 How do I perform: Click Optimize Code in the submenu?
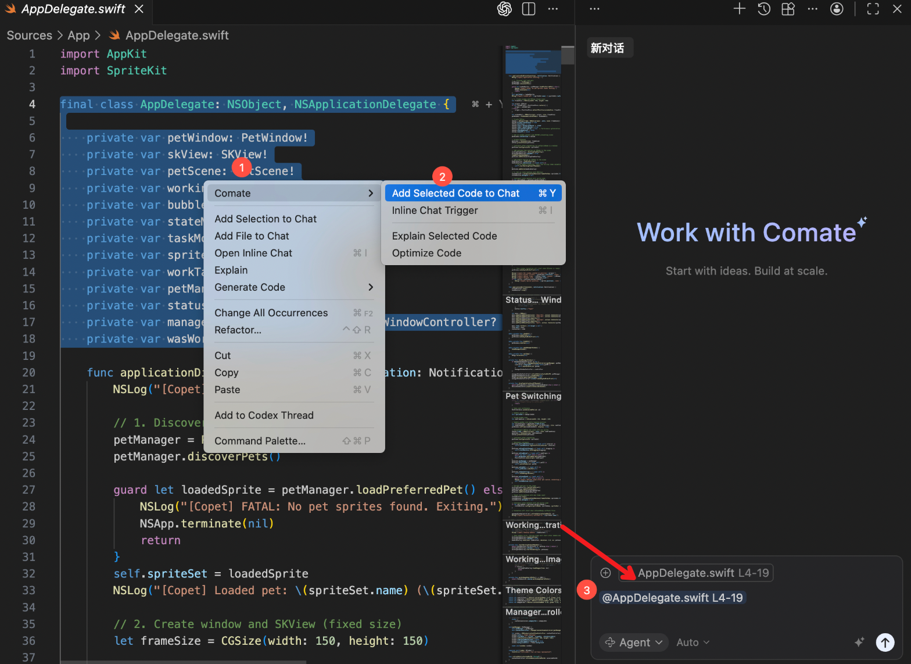point(426,253)
